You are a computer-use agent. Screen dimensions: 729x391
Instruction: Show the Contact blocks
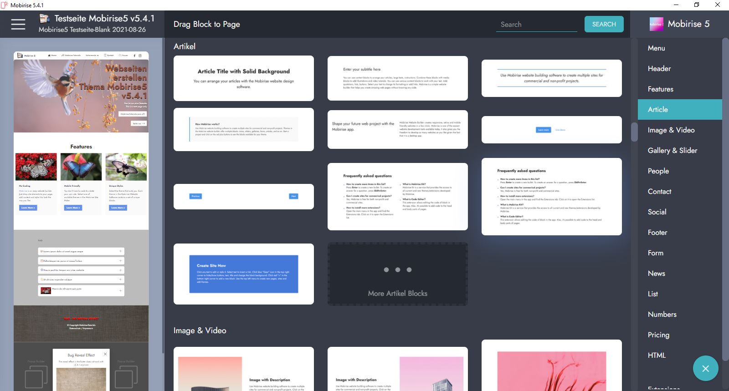pos(680,191)
